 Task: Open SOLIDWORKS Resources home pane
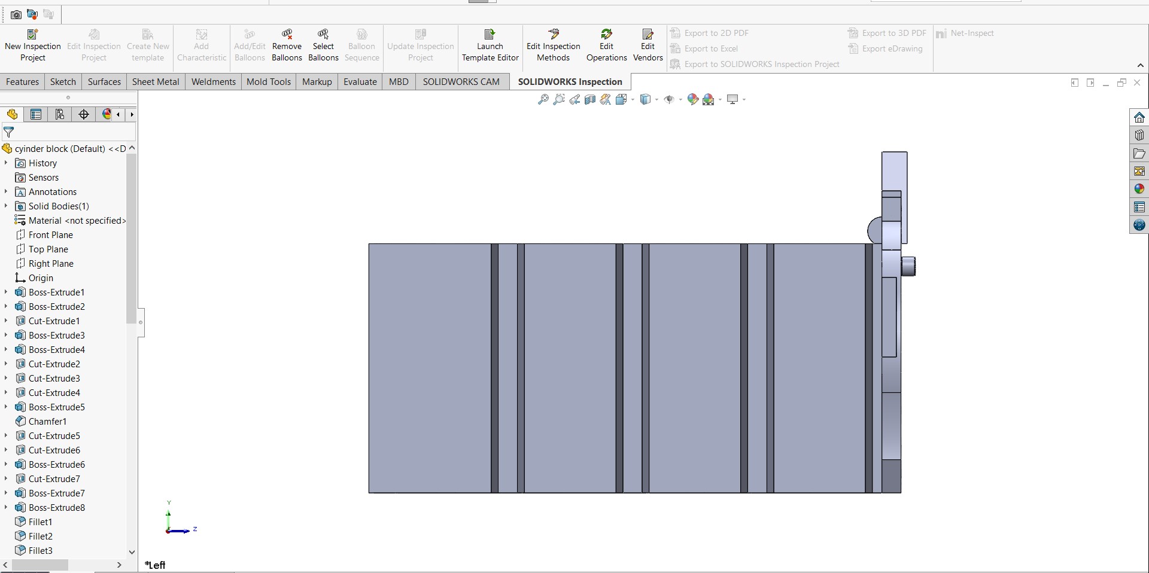[1139, 117]
